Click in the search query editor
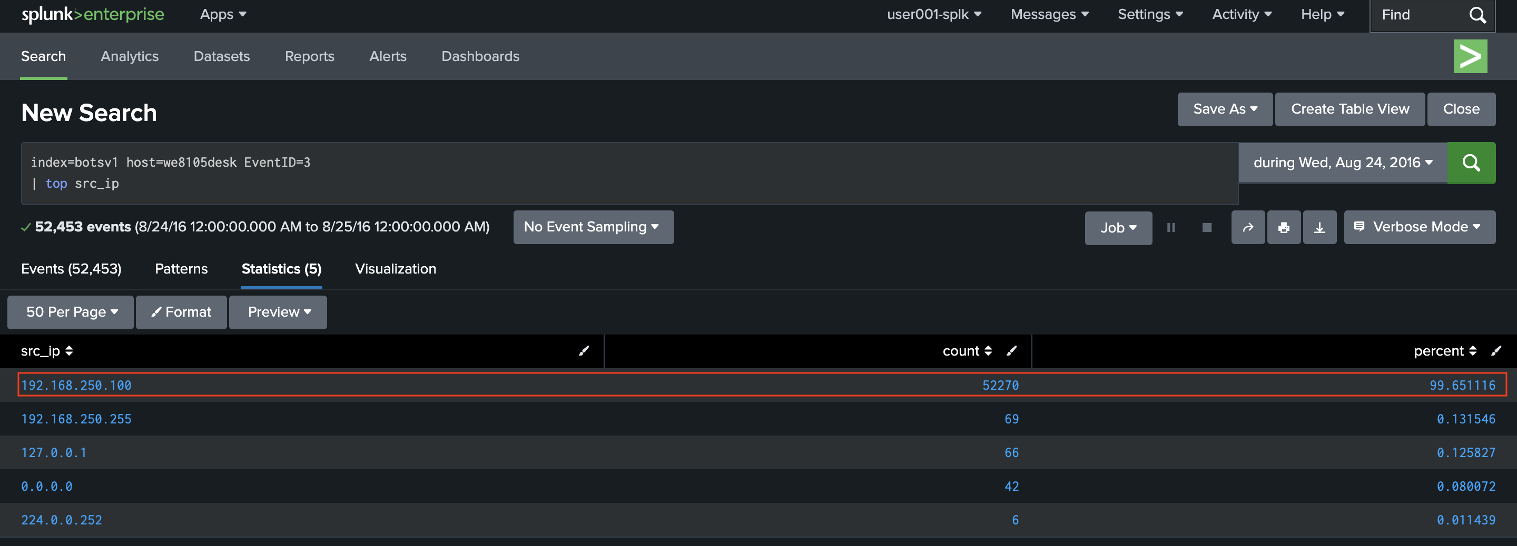The image size is (1517, 546). [629, 173]
